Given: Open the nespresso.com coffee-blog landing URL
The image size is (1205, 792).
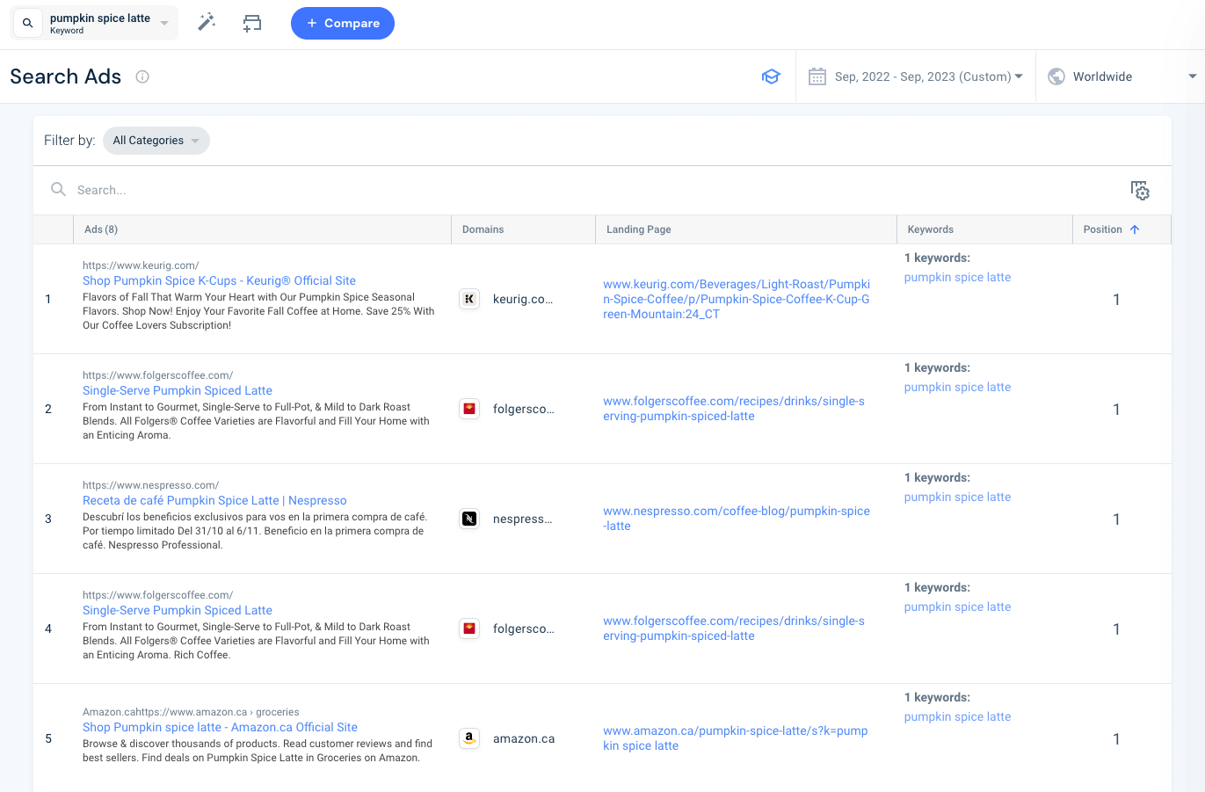Looking at the screenshot, I should click(x=737, y=519).
